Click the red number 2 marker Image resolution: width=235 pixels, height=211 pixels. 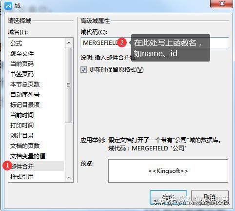(122, 42)
